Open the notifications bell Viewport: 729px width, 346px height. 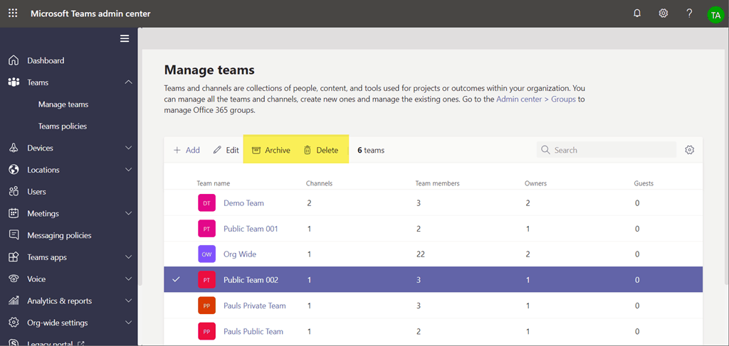tap(637, 13)
